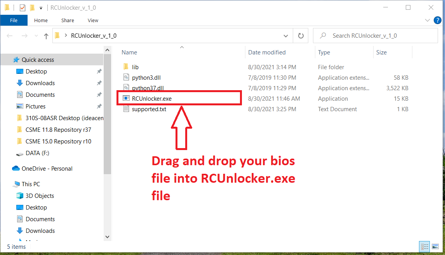Click the Properties quick access toolbar icon
The height and width of the screenshot is (255, 445).
coord(23,8)
